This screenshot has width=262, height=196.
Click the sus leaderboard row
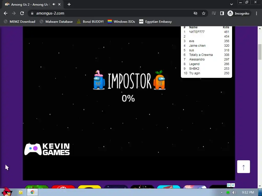click(x=206, y=50)
